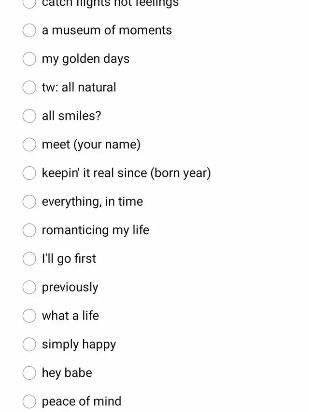Choose the 'my golden days' option
The image size is (309, 412).
click(29, 59)
